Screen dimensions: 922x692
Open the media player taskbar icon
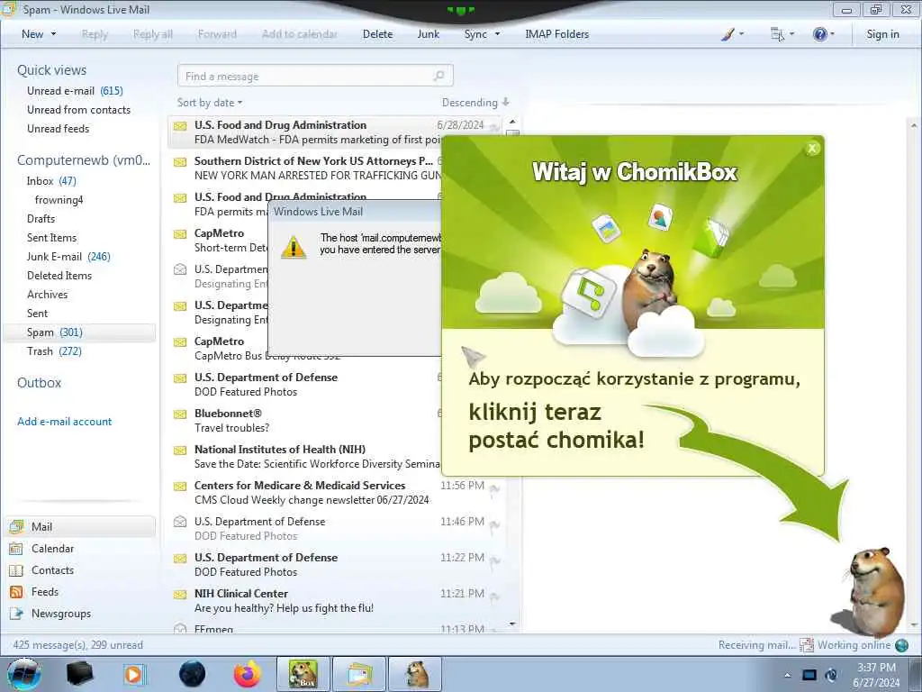coord(135,674)
